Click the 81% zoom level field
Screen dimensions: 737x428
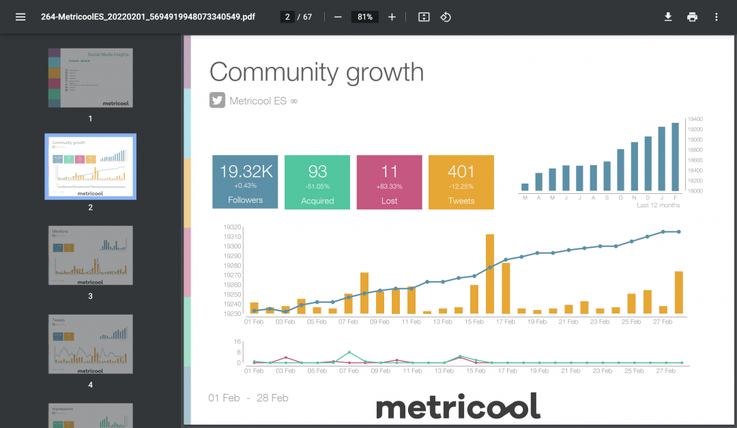tap(364, 16)
